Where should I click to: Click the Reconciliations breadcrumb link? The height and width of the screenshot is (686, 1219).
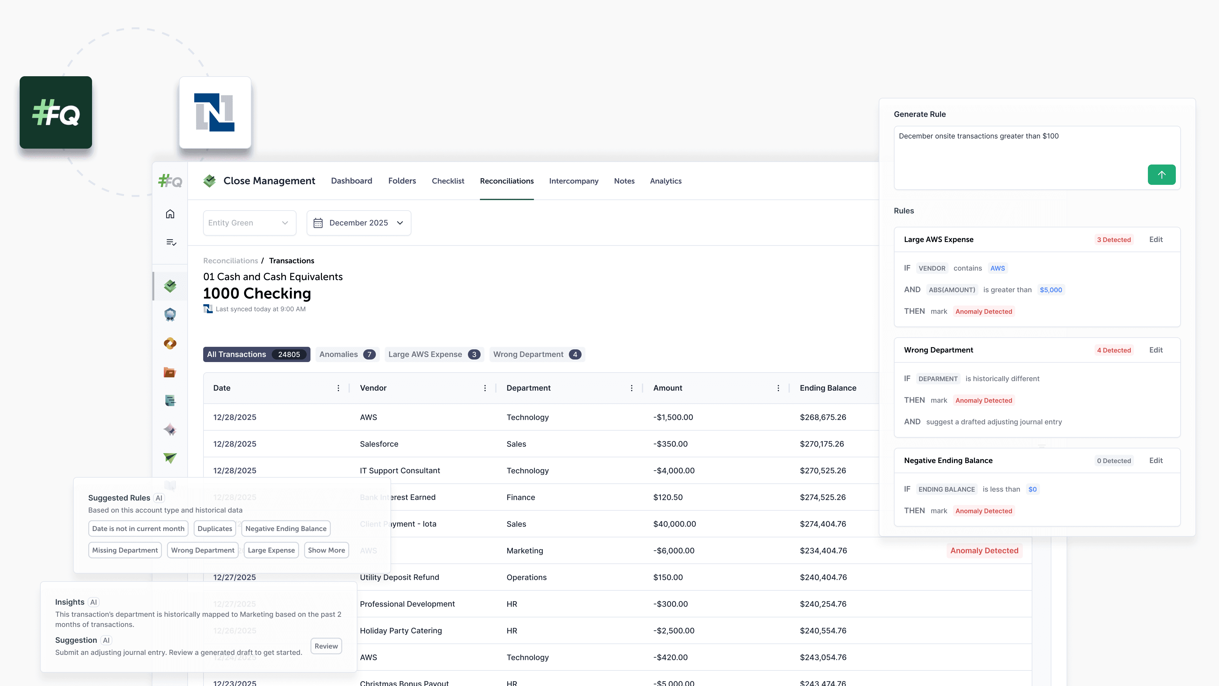(230, 261)
